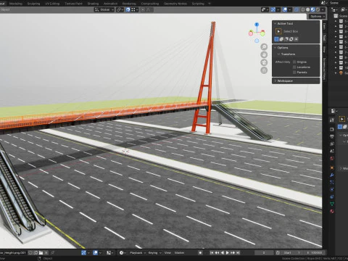This screenshot has width=348, height=261.
Task: Toggle X-ray mode icon in header
Action: [x=297, y=9]
